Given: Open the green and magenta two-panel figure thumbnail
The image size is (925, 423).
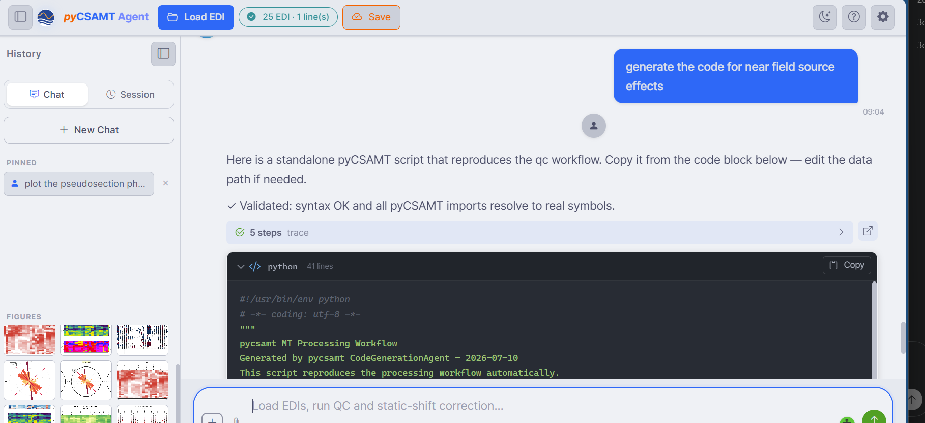Looking at the screenshot, I should (x=86, y=340).
